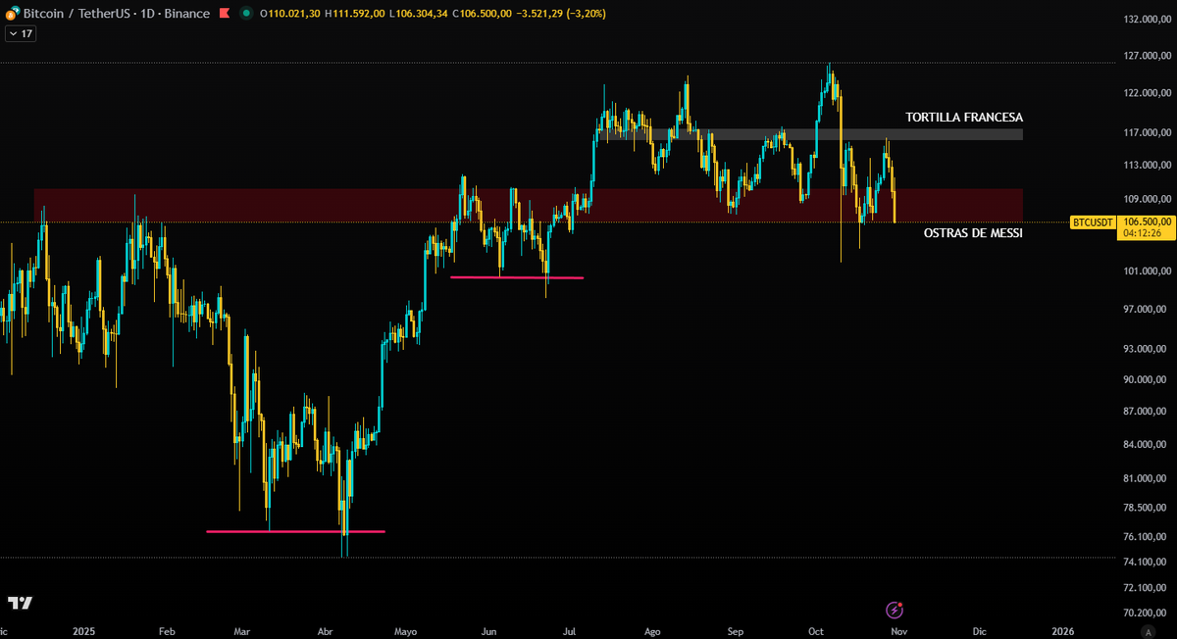Viewport: 1177px width, 639px height.
Task: Click the Sep label on the time axis
Action: [x=736, y=630]
